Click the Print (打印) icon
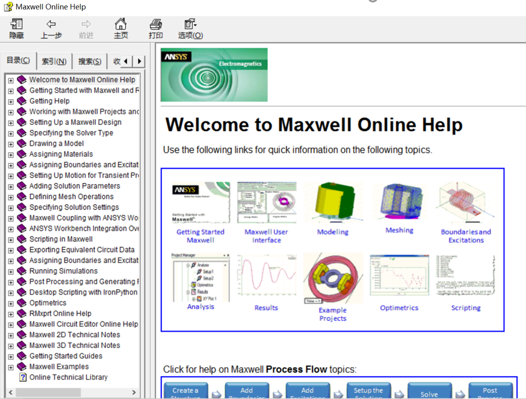The image size is (526, 399). (x=156, y=24)
